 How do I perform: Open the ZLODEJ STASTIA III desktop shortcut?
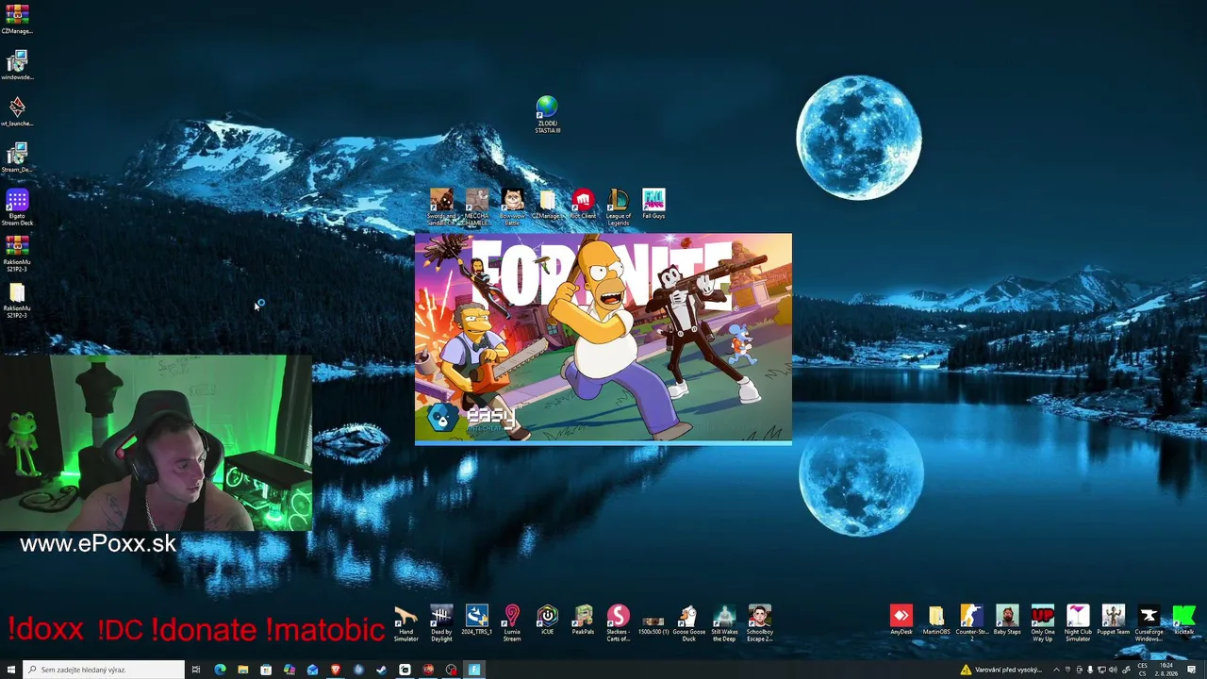point(547,114)
